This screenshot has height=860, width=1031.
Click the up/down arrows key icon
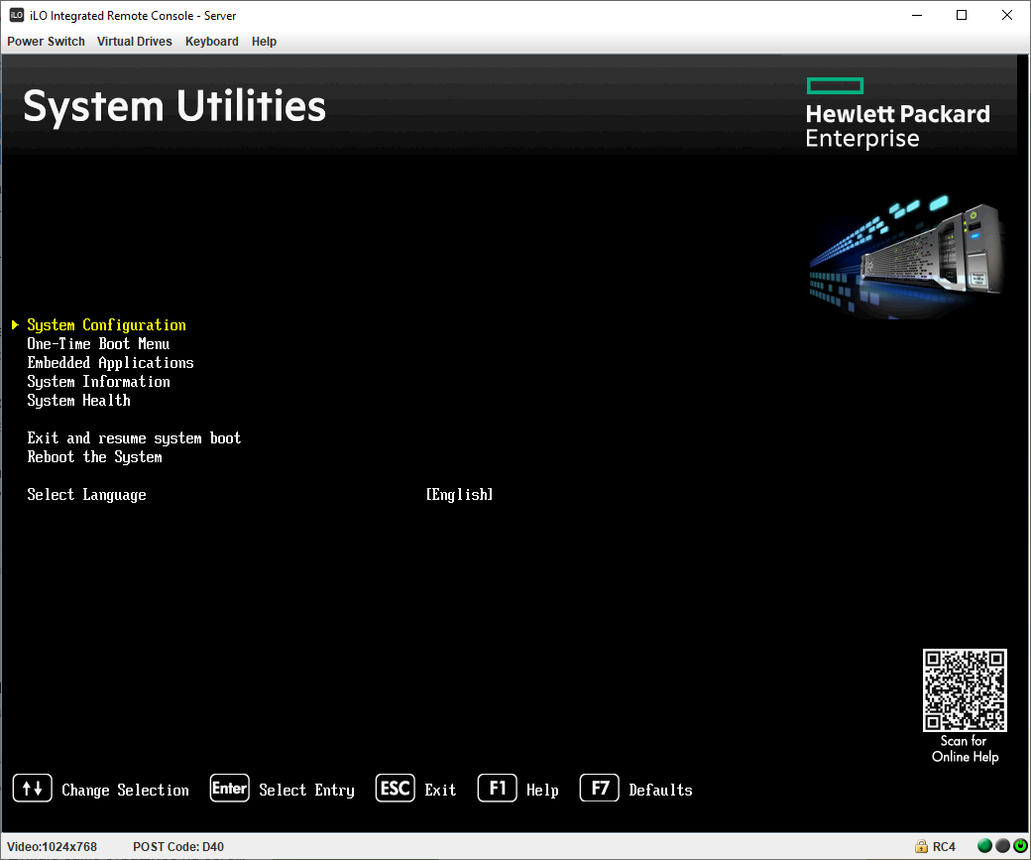tap(32, 789)
